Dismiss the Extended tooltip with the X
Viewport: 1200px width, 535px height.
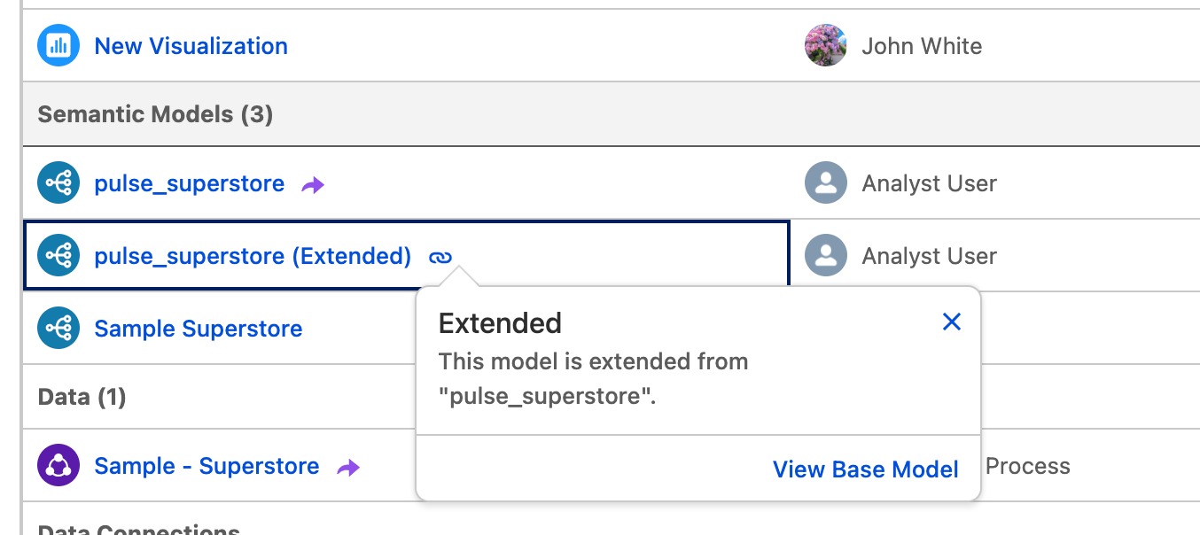point(952,322)
